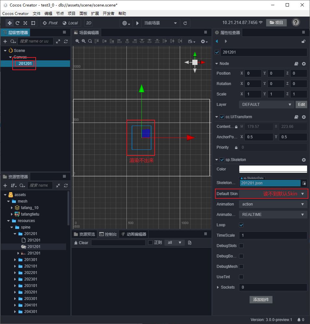Toggle Pivot gizmo mode
The height and width of the screenshot is (324, 310).
coord(50,23)
